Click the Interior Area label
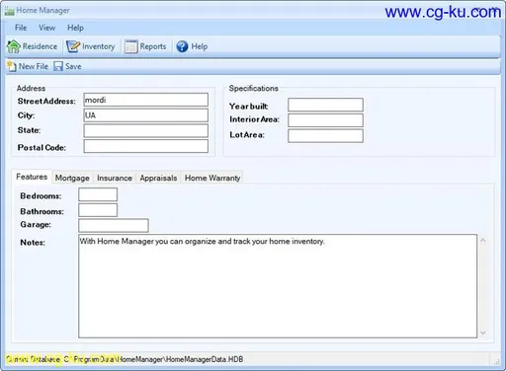The height and width of the screenshot is (371, 506). point(254,119)
